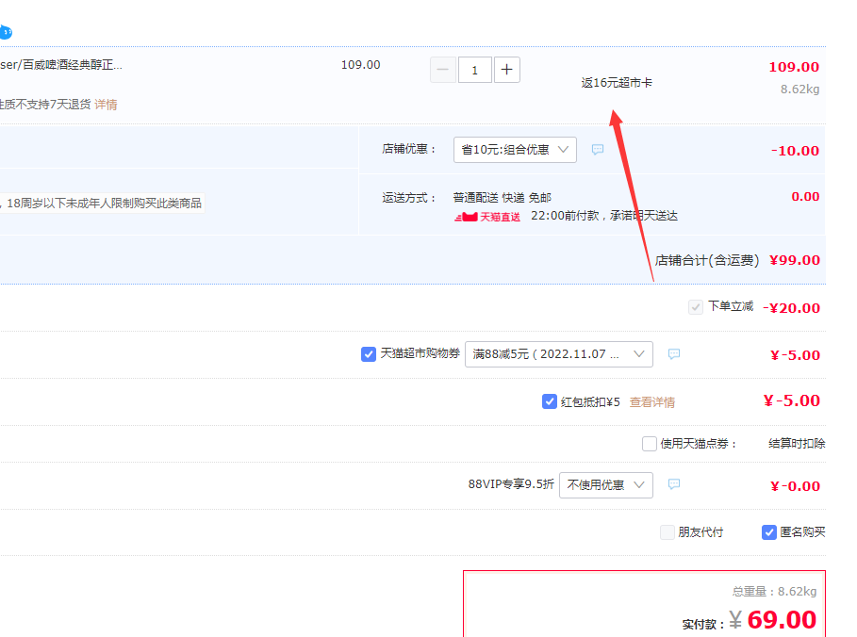
Task: Click the 22:00前付款 delivery promise text
Action: coord(604,216)
